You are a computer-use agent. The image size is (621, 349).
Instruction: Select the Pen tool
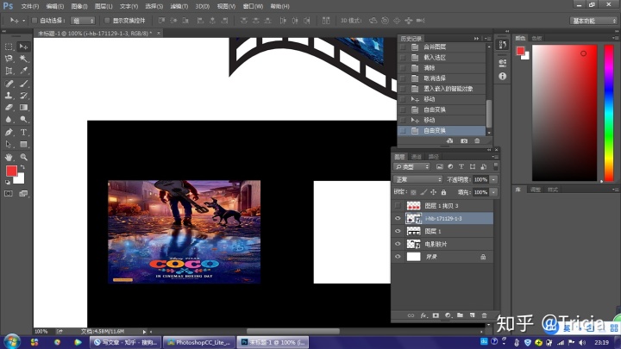9,132
